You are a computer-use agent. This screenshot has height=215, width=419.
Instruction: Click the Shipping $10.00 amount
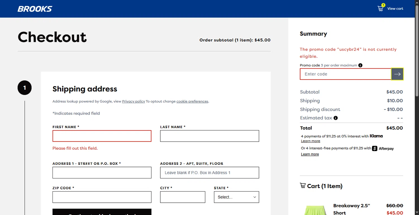(395, 101)
